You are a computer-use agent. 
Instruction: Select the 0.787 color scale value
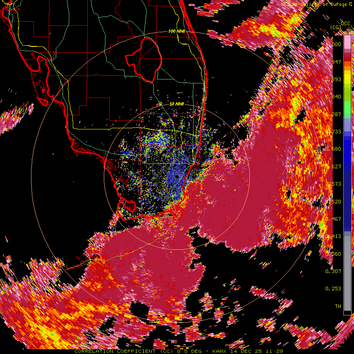point(333,114)
